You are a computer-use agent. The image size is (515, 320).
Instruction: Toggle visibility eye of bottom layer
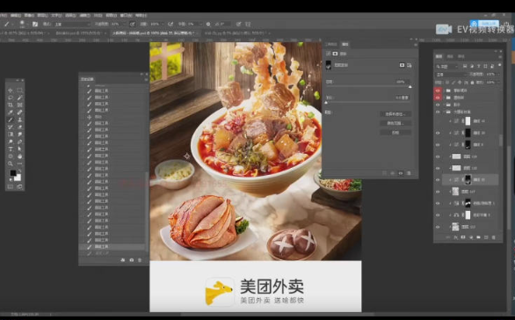(438, 227)
